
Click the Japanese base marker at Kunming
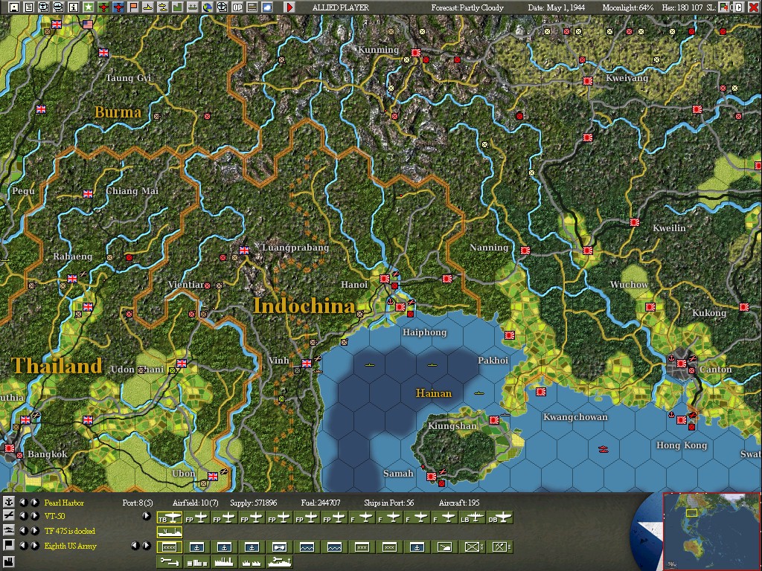(x=415, y=53)
